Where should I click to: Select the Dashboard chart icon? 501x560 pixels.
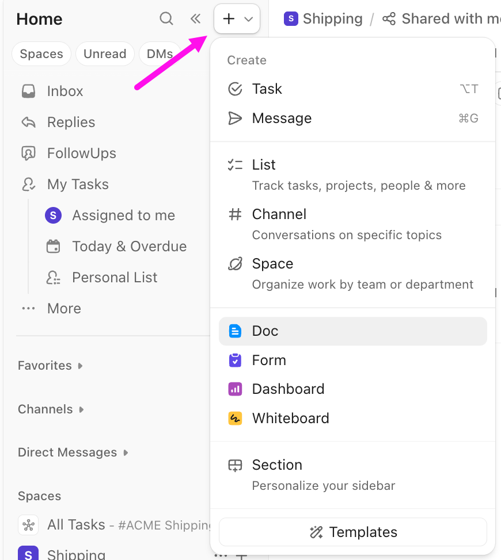235,389
